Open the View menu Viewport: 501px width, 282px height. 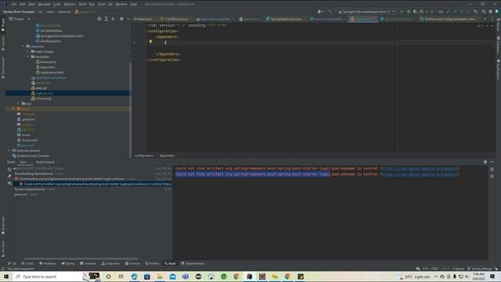click(x=31, y=4)
